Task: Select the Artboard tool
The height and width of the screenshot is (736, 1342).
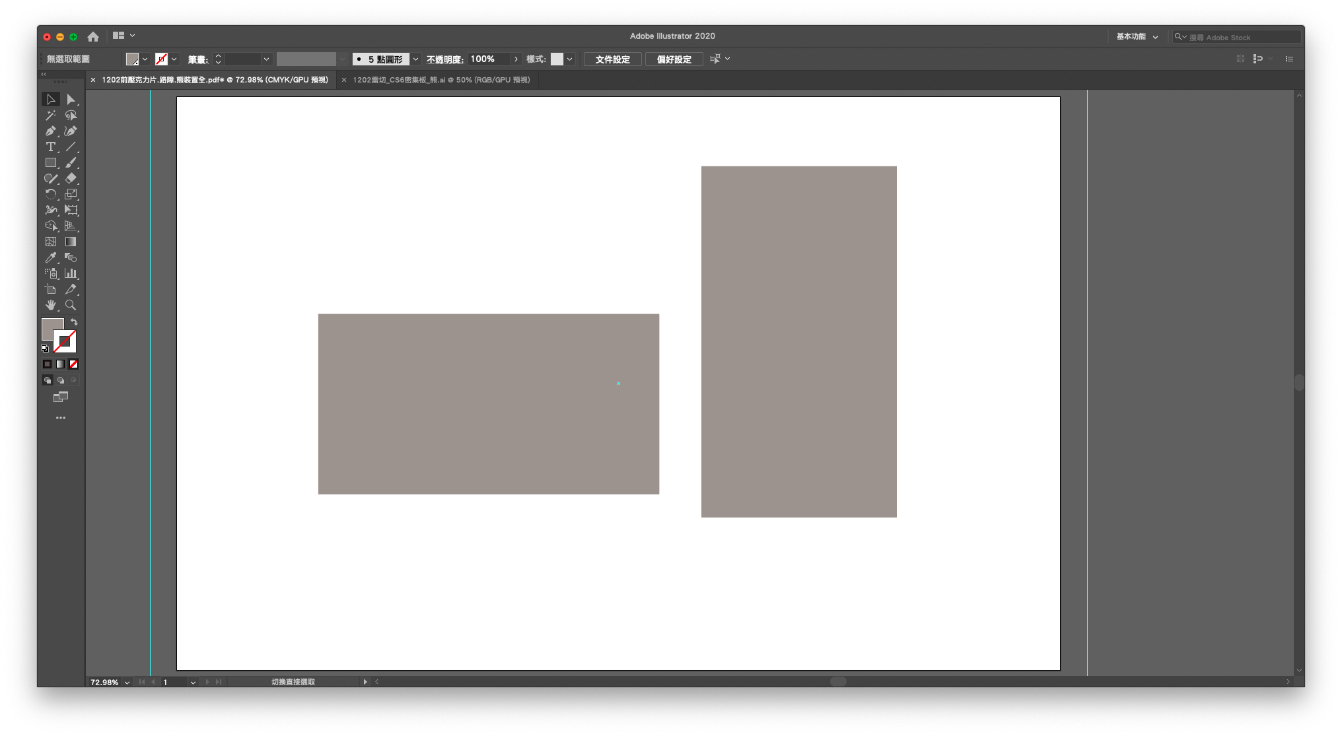Action: click(51, 290)
